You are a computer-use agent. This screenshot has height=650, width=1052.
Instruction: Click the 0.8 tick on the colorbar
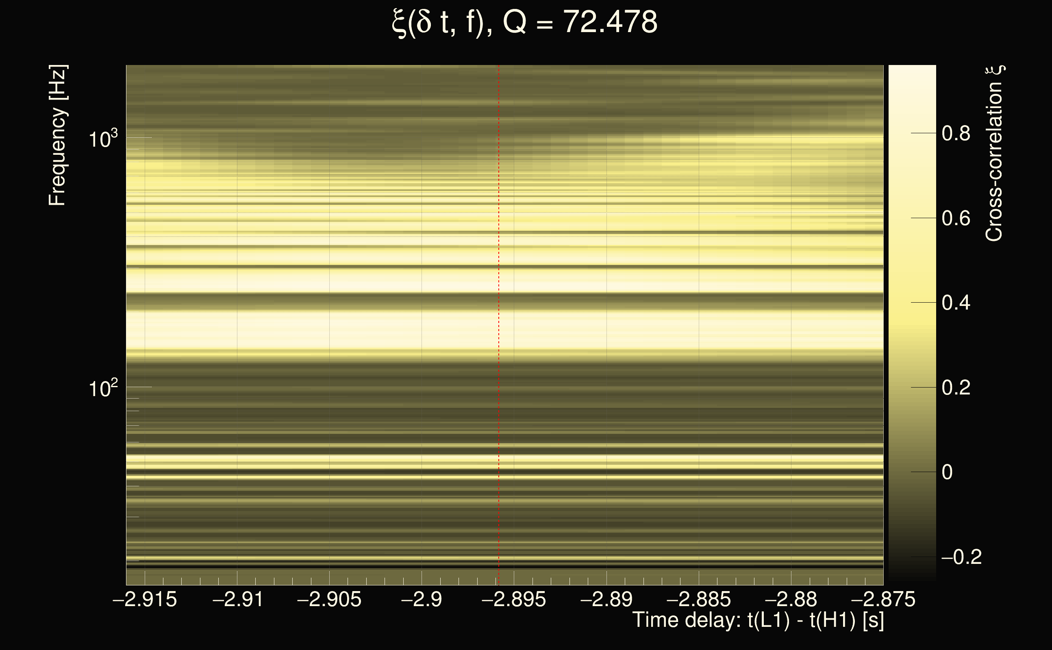(956, 133)
